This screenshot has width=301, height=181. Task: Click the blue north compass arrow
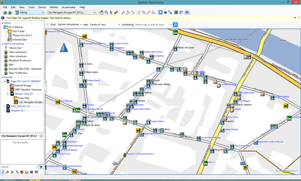tap(64, 47)
